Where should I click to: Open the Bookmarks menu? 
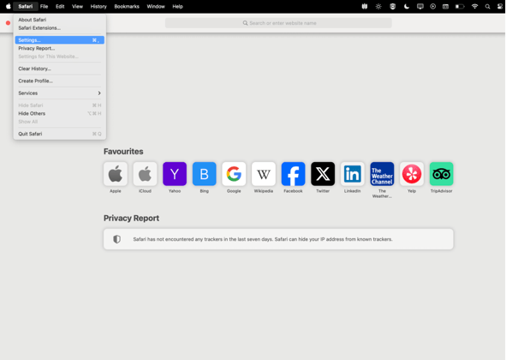point(127,7)
